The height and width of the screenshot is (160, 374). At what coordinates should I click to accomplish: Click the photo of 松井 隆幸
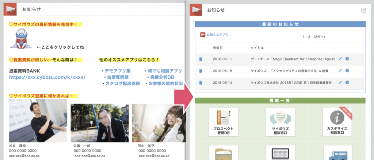click(x=38, y=121)
